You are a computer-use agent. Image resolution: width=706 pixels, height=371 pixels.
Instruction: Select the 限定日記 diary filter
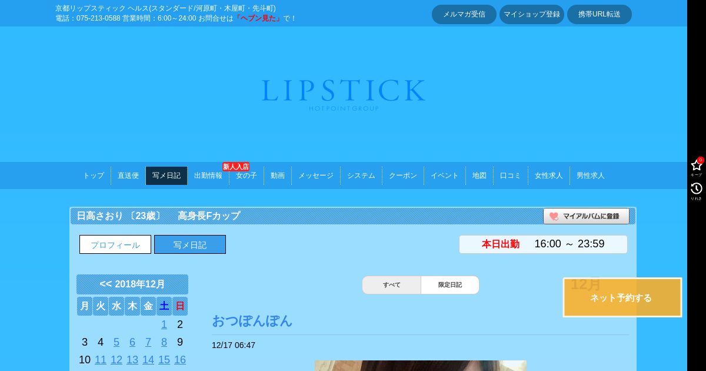pos(450,285)
